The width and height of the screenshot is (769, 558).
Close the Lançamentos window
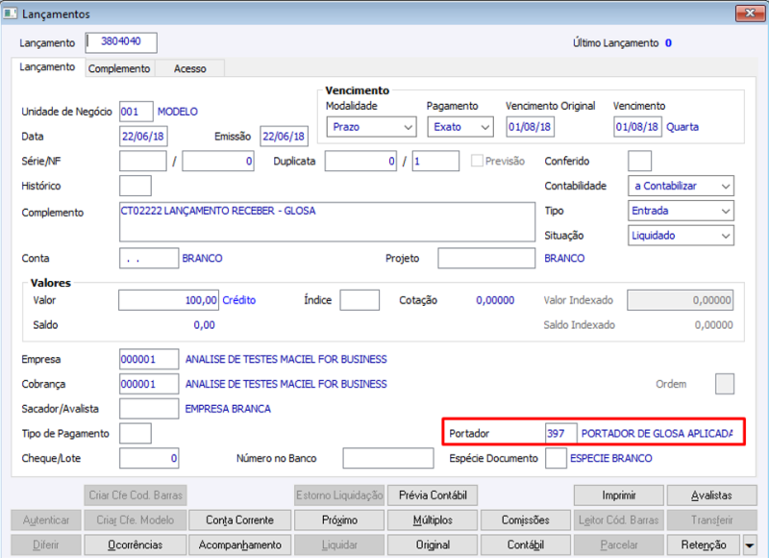coord(750,13)
